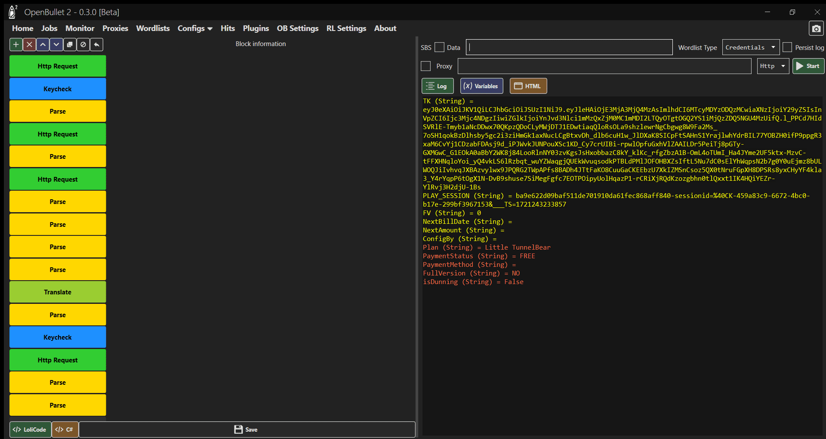This screenshot has height=439, width=826.
Task: Expand the Http proxy type dropdown
Action: point(773,66)
